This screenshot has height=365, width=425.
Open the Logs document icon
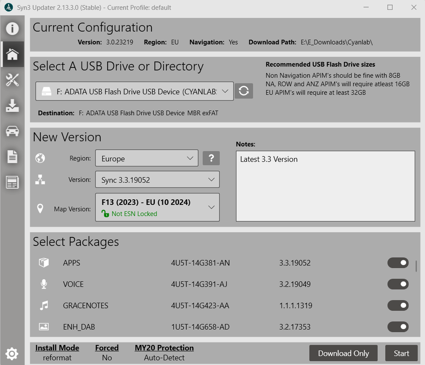click(12, 156)
